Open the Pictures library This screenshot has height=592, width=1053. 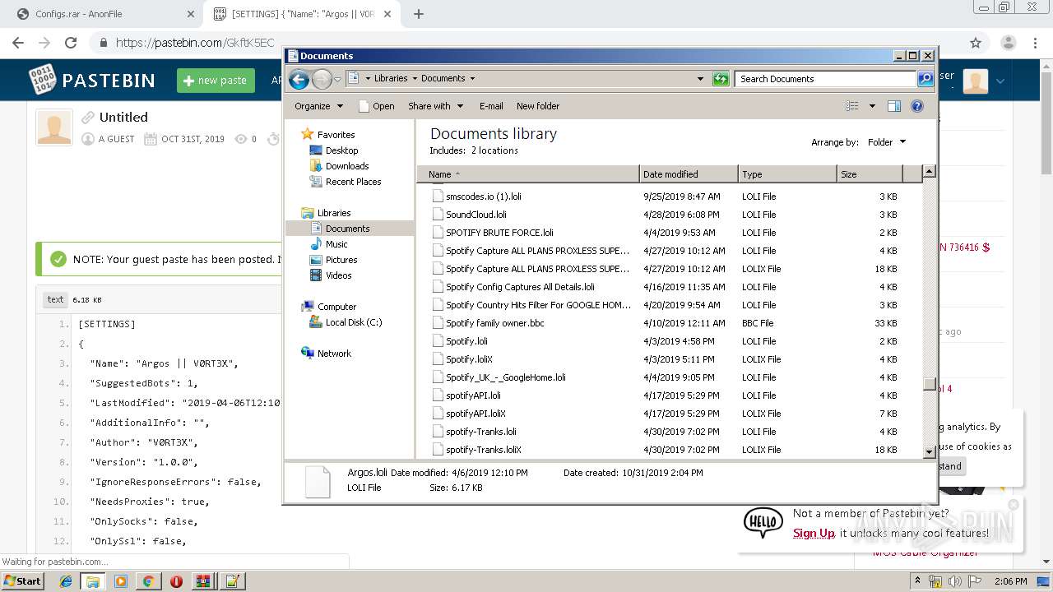pyautogui.click(x=341, y=260)
